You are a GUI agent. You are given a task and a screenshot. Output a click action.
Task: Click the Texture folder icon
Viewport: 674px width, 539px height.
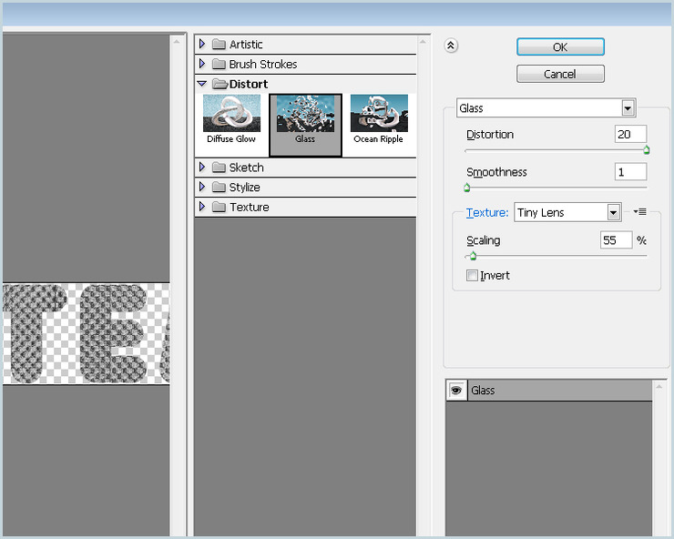click(219, 208)
